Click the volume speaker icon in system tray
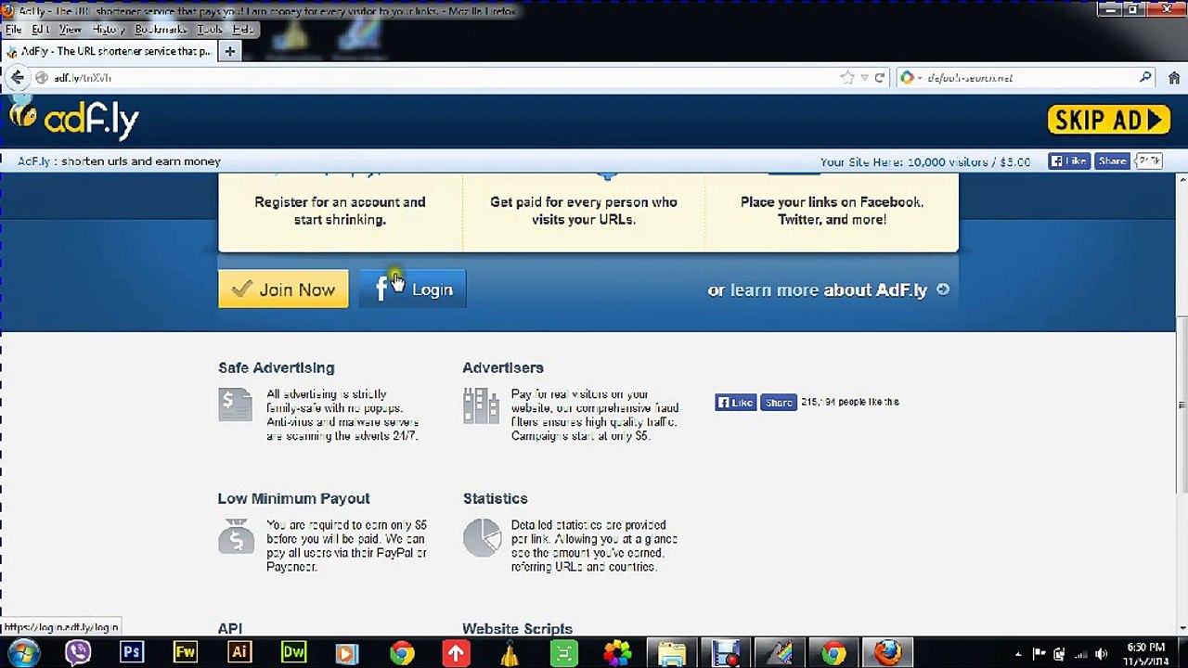Screen dimensions: 1188x668 pos(1102,654)
